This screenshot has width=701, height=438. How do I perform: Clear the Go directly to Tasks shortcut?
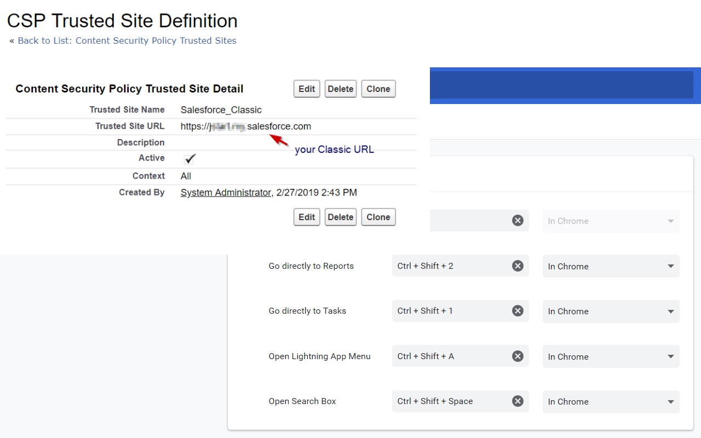tap(518, 311)
